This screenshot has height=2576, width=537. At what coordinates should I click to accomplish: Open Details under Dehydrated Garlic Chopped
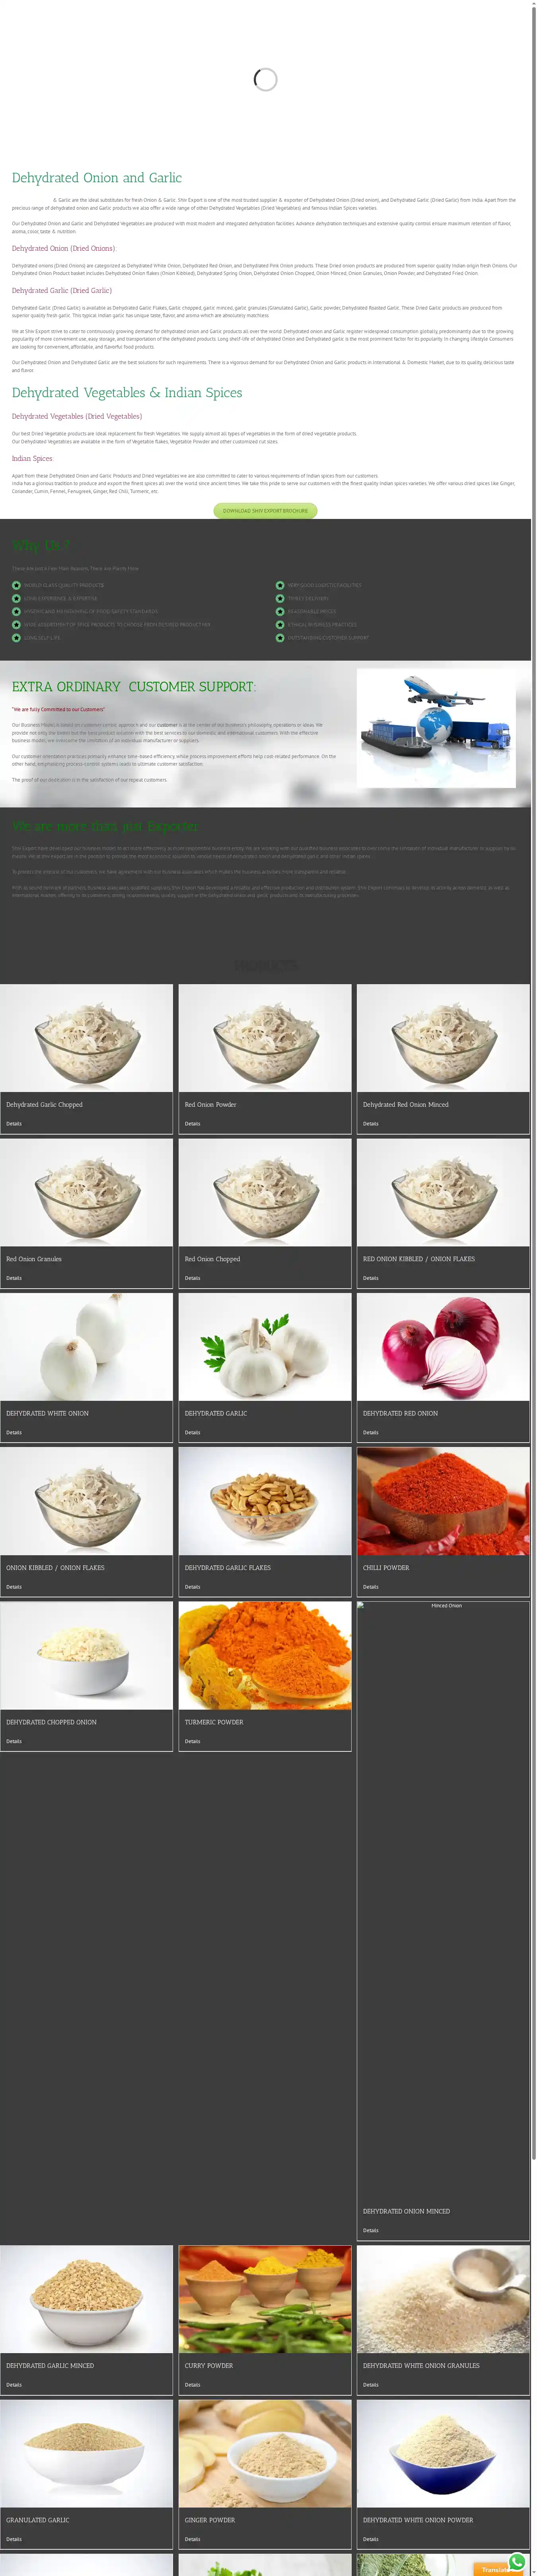point(14,1124)
